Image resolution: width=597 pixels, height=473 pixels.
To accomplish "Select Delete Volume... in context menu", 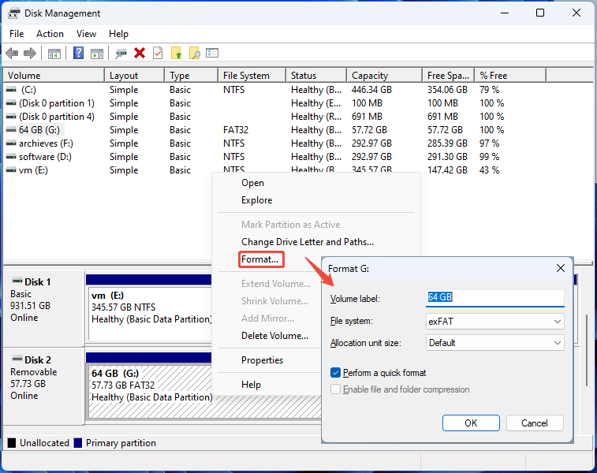I will point(274,336).
